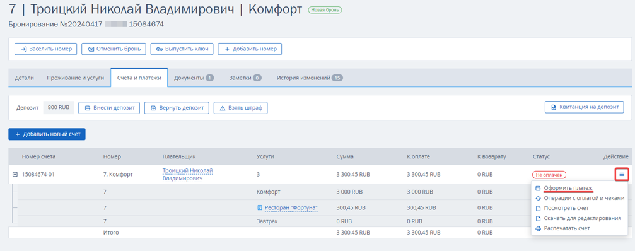Click the 'Статус' column header
The height and width of the screenshot is (251, 635).
point(541,156)
